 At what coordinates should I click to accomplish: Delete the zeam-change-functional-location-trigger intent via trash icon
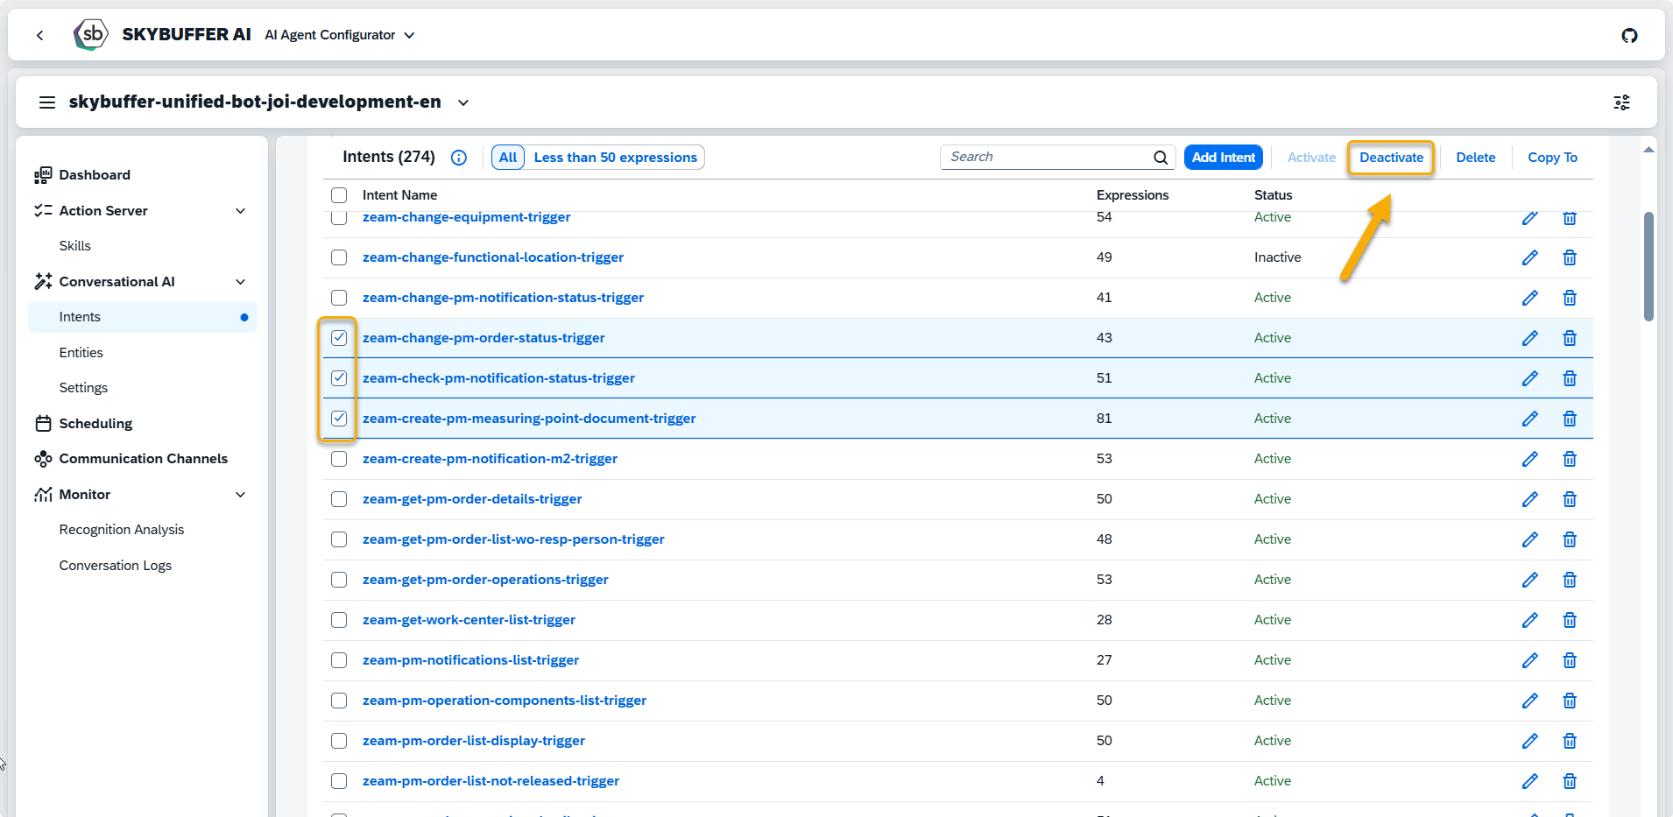pyautogui.click(x=1569, y=257)
